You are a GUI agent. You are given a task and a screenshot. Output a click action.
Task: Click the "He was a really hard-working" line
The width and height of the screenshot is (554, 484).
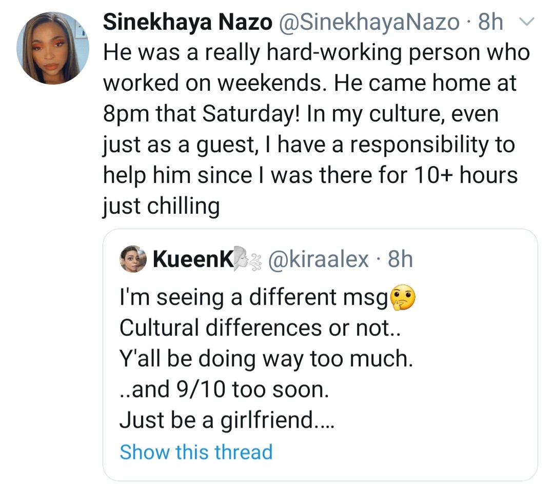point(316,53)
